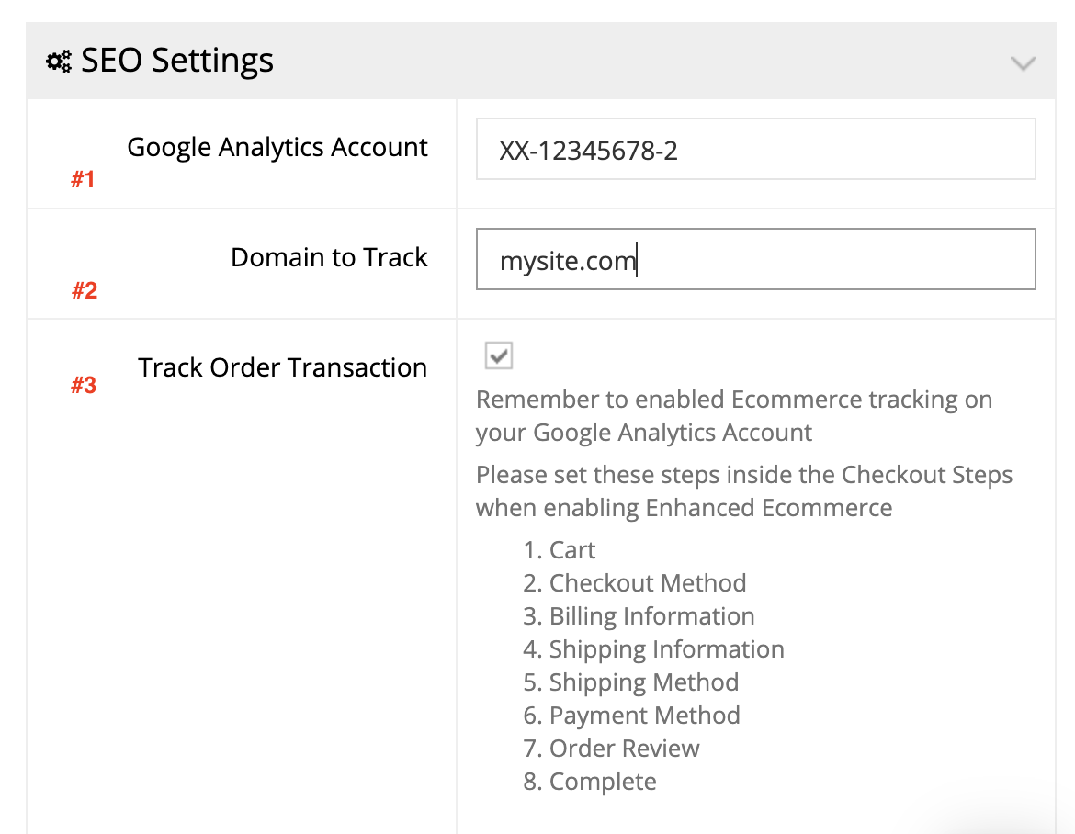Image resolution: width=1075 pixels, height=834 pixels.
Task: Click the gears icon beside SEO Settings
Action: pos(56,59)
